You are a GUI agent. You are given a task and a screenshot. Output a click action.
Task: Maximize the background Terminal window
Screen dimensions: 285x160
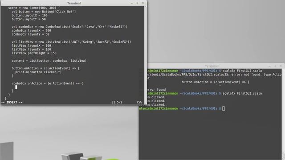pyautogui.click(x=275, y=66)
